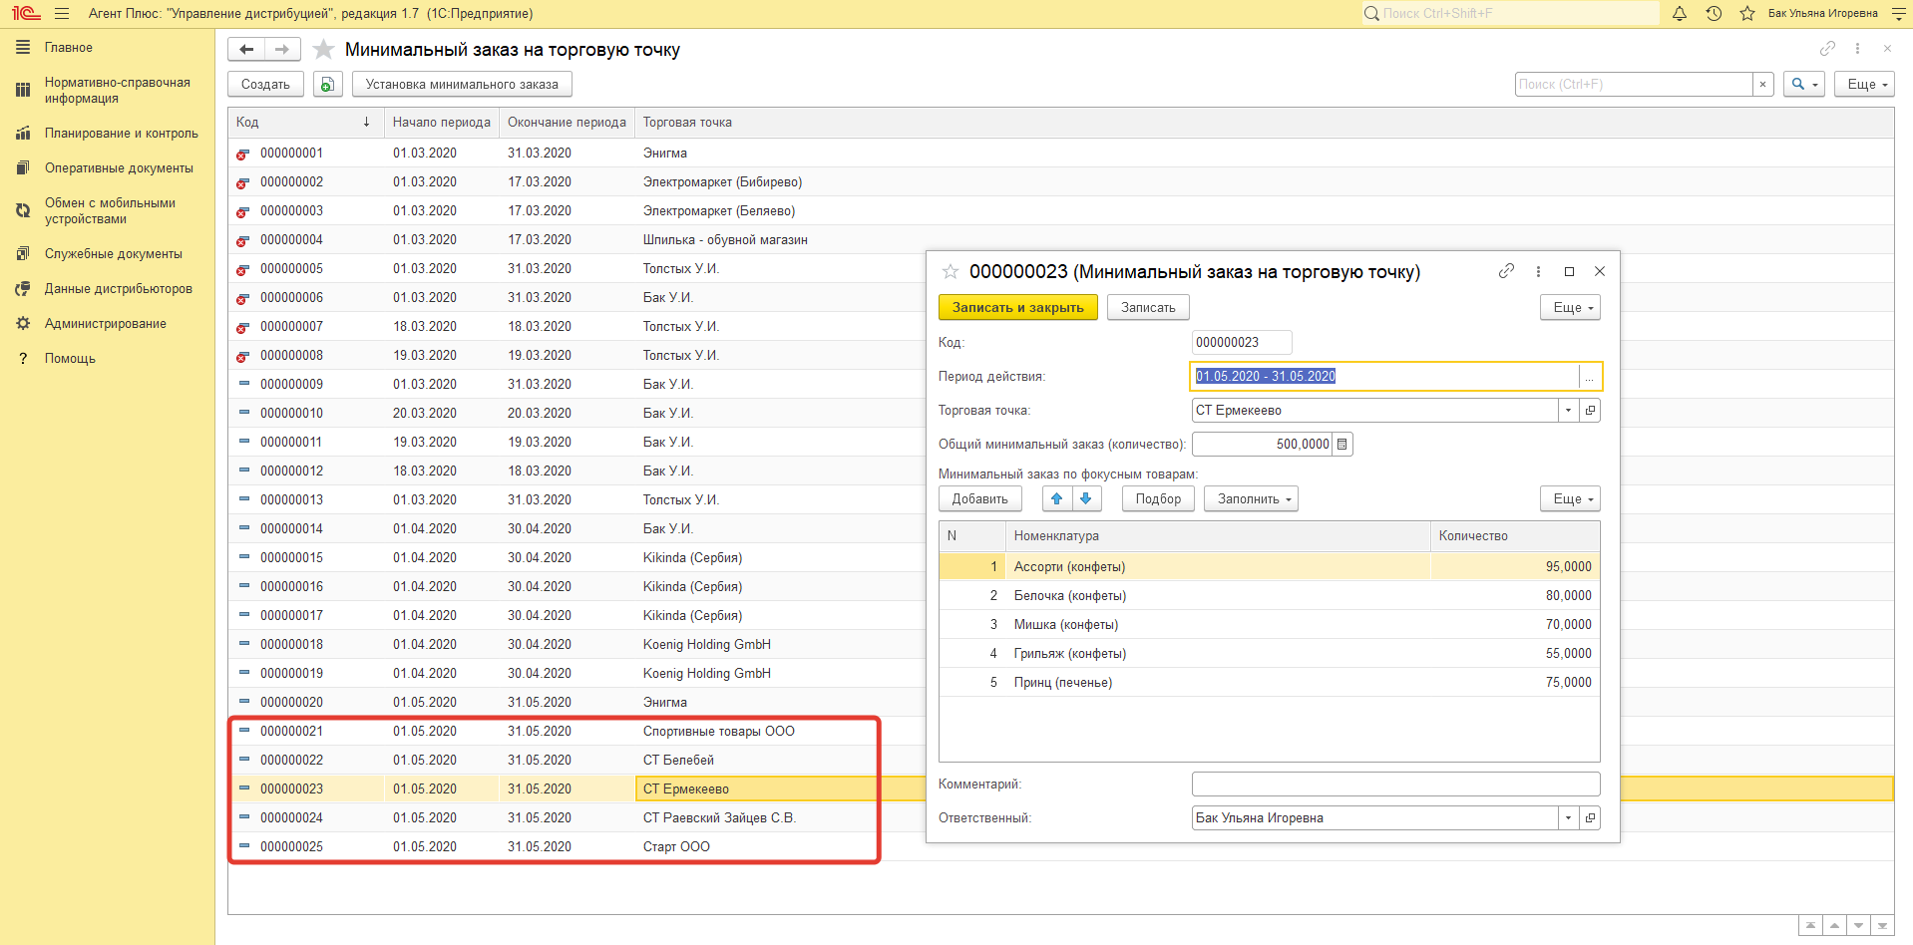Choose period with ellipsis button
1913x945 pixels.
coord(1589,377)
